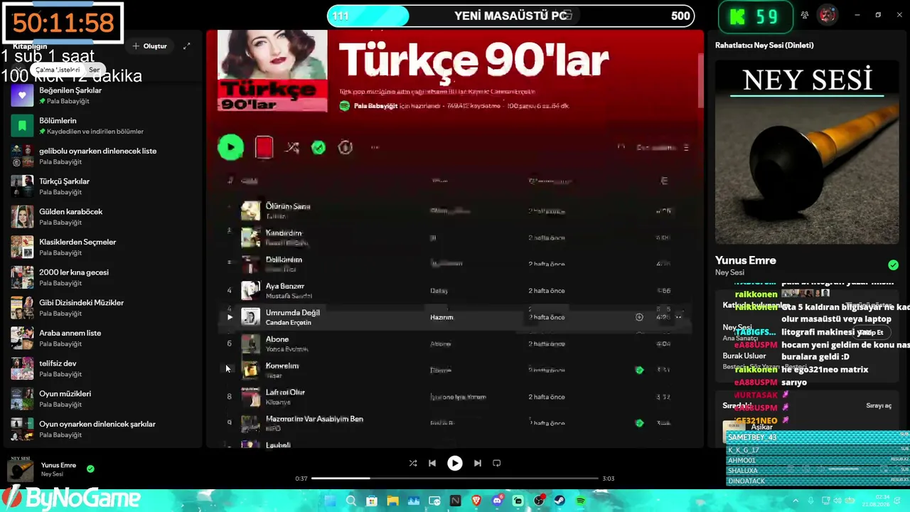Screen dimensions: 910x512
Task: Open the 2000 ler kına gecesi playlist
Action: 103,277
